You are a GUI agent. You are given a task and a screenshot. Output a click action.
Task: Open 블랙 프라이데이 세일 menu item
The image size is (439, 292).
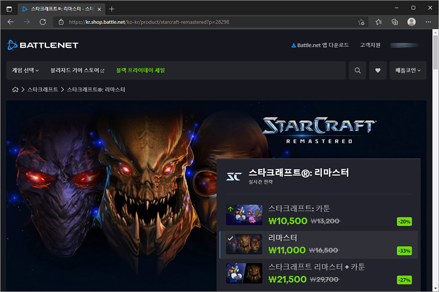point(140,70)
